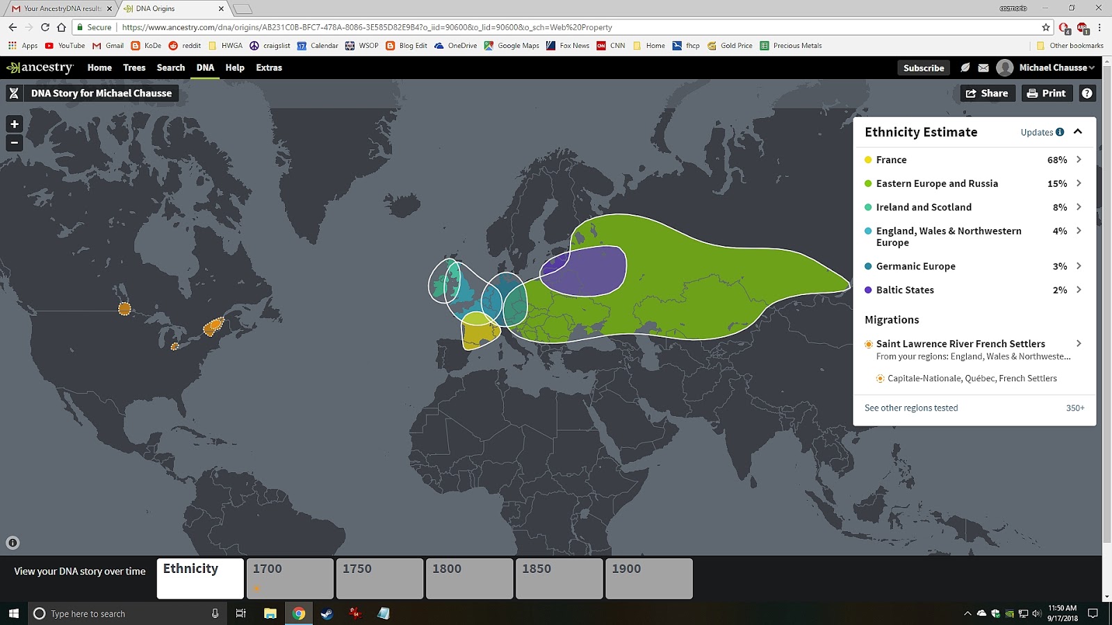Open the YouTube bookmark
Image resolution: width=1112 pixels, height=625 pixels.
tap(65, 46)
